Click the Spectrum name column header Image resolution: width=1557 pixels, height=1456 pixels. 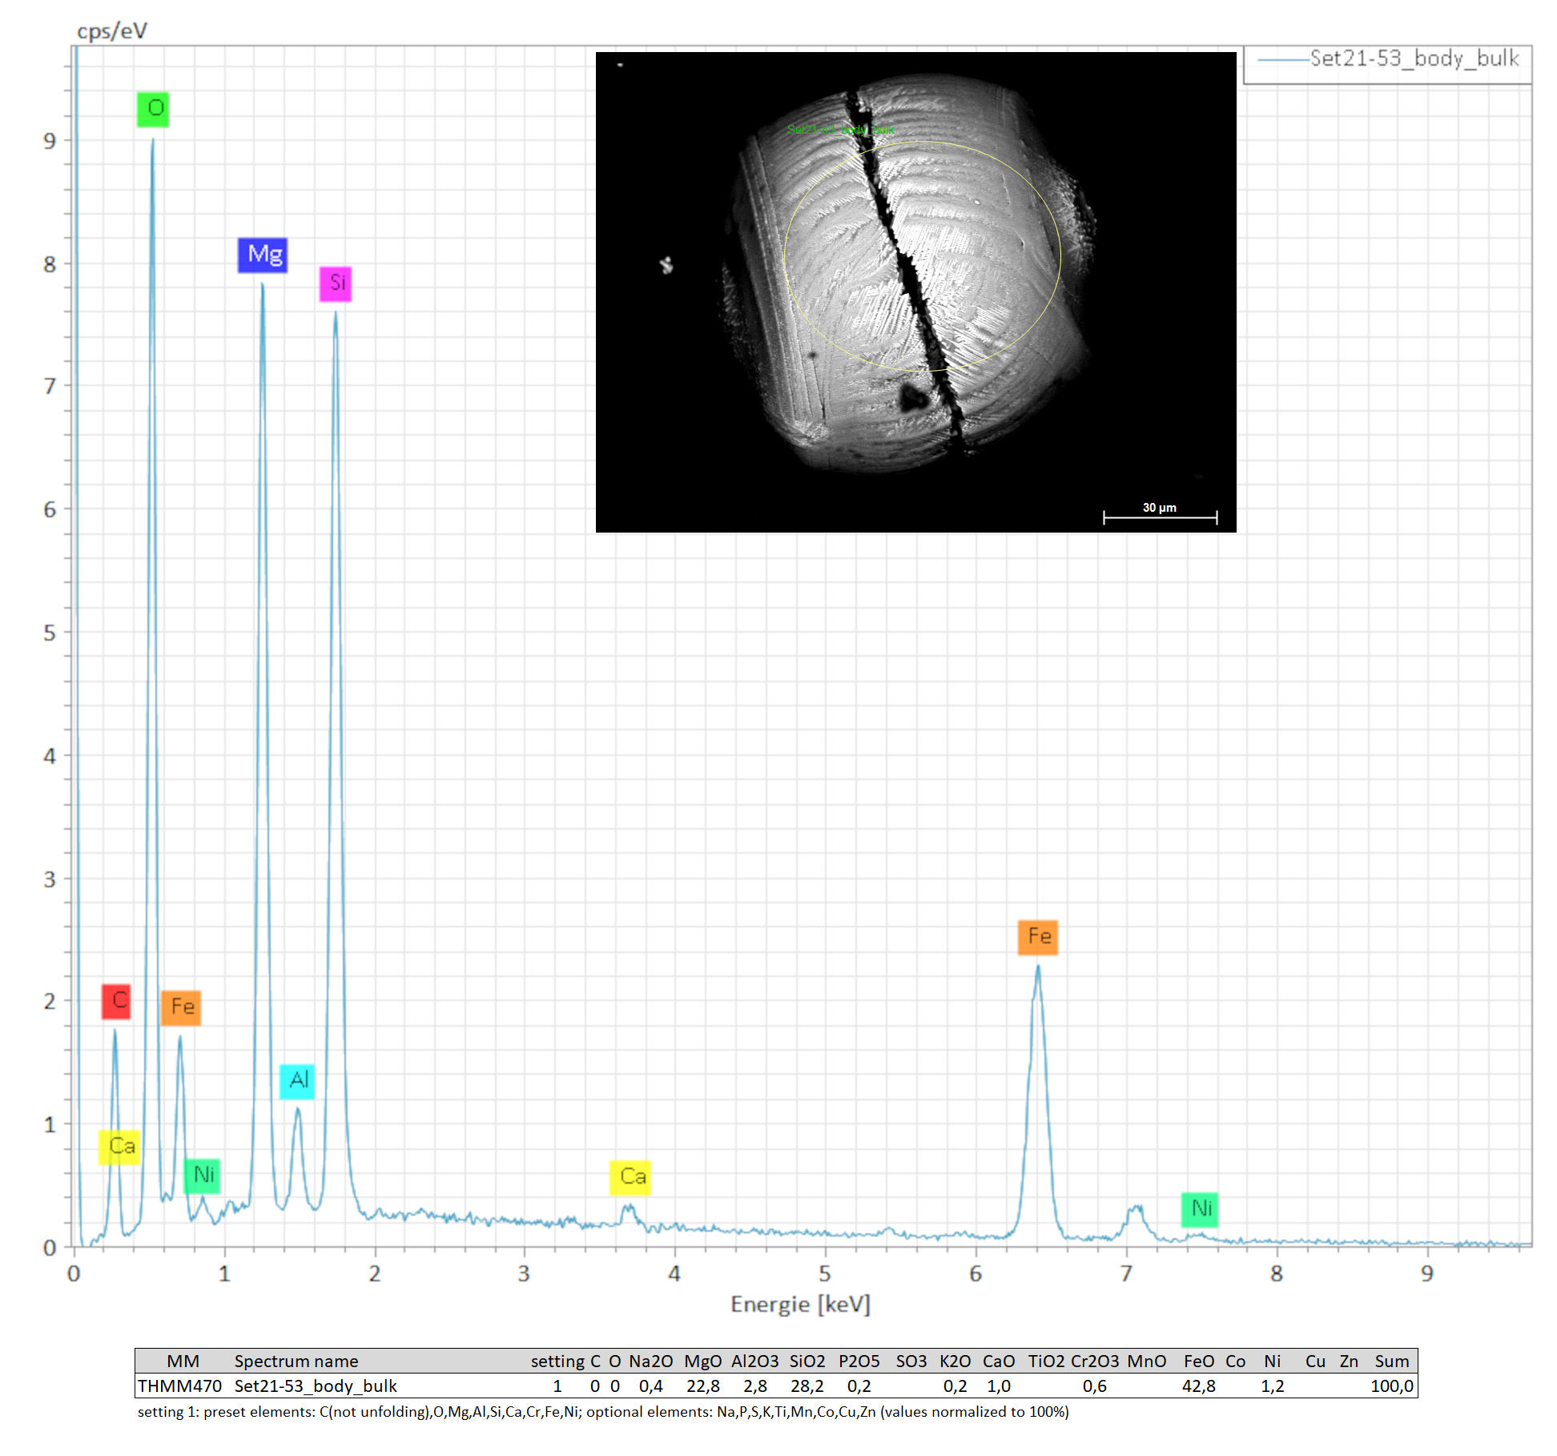tap(296, 1361)
